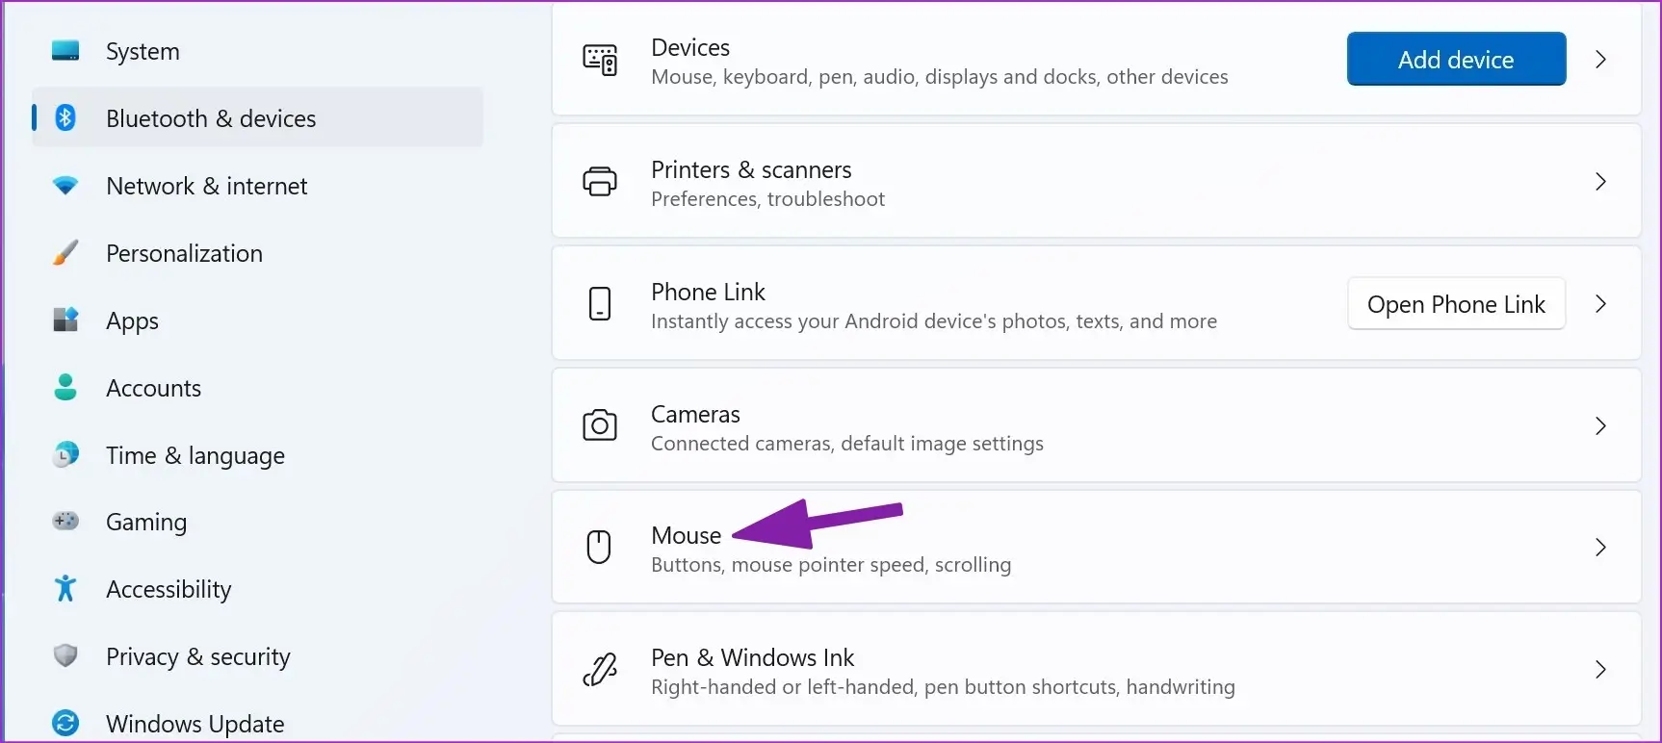
Task: Click 'Mouse, keyboard, pen, audio, displays' description
Action: tap(940, 77)
